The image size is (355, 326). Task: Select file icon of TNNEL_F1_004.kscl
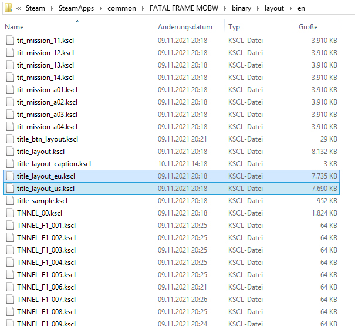10,263
